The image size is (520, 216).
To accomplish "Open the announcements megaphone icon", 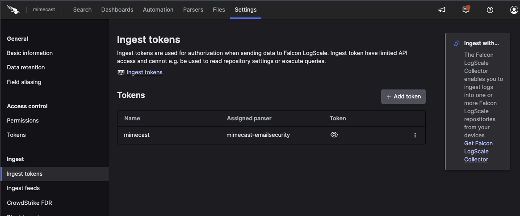I will (x=442, y=10).
